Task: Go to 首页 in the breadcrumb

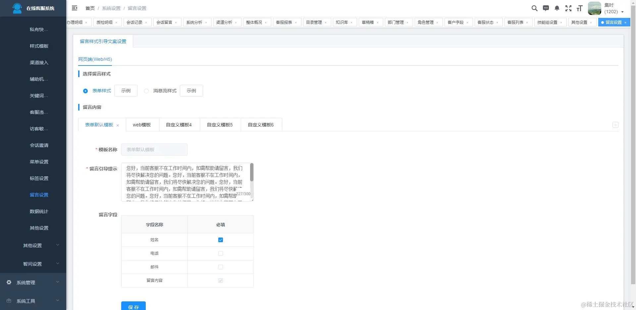Action: [x=90, y=8]
